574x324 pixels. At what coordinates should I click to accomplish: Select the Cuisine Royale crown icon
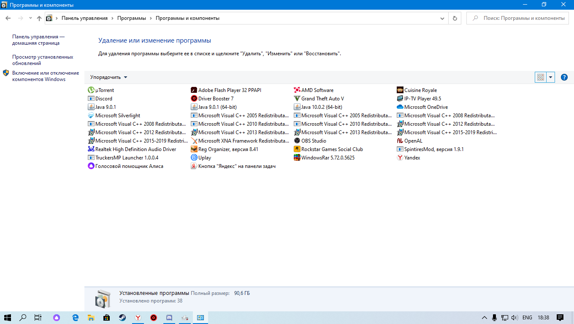(x=400, y=90)
